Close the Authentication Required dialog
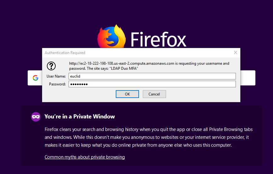 (x=235, y=52)
